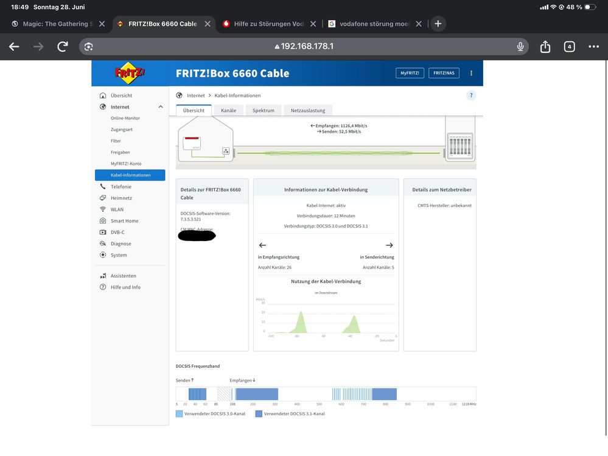Open the tab count switcher icon
Viewport: 608px width, 456px height.
(x=569, y=47)
